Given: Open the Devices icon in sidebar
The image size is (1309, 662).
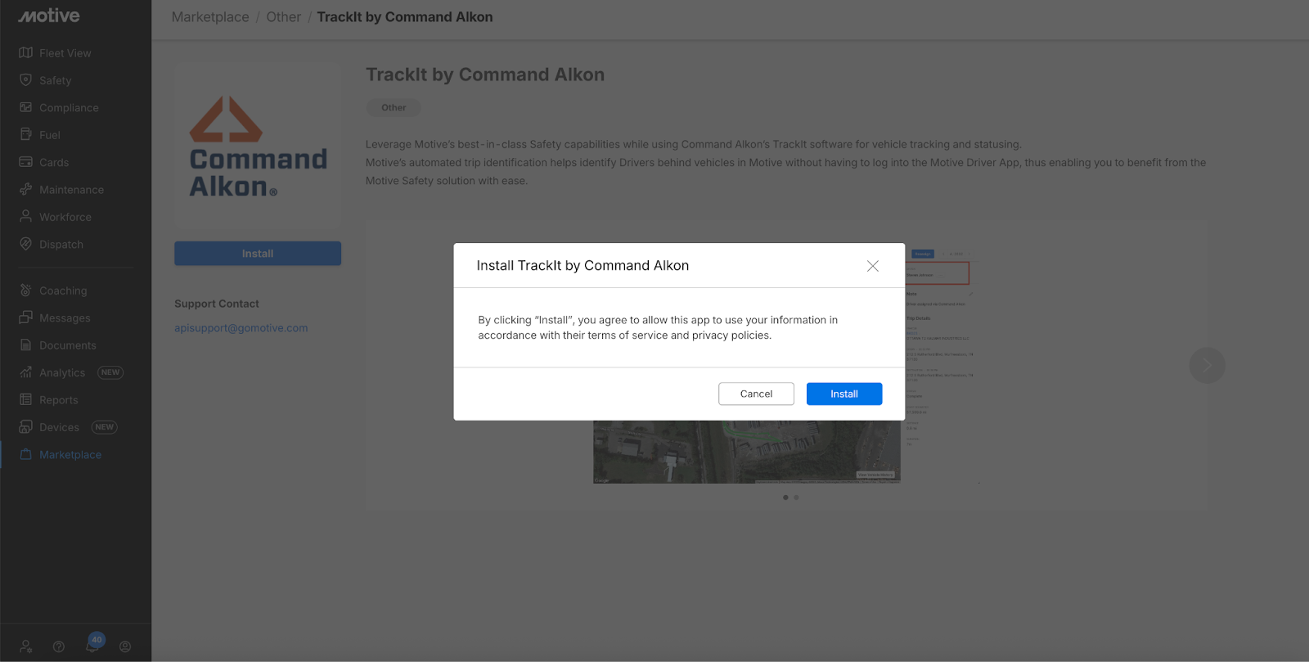Looking at the screenshot, I should pyautogui.click(x=26, y=427).
